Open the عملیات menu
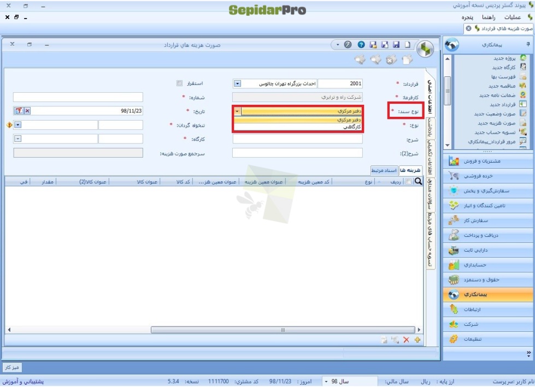 coord(513,17)
